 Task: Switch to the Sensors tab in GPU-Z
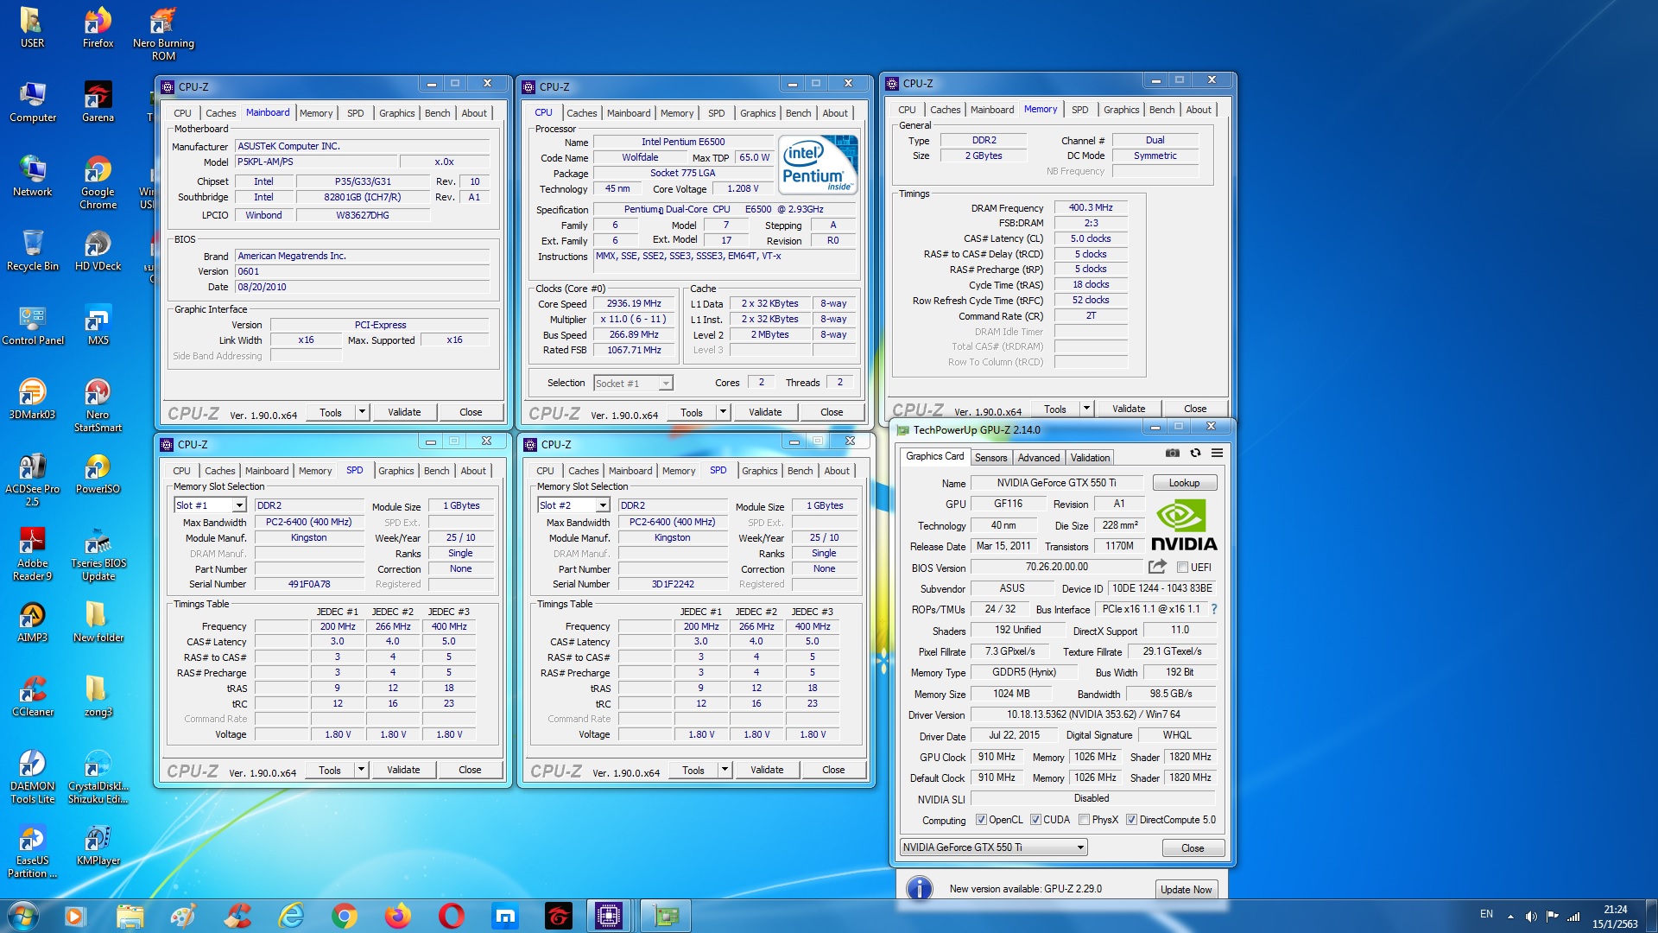(x=990, y=458)
